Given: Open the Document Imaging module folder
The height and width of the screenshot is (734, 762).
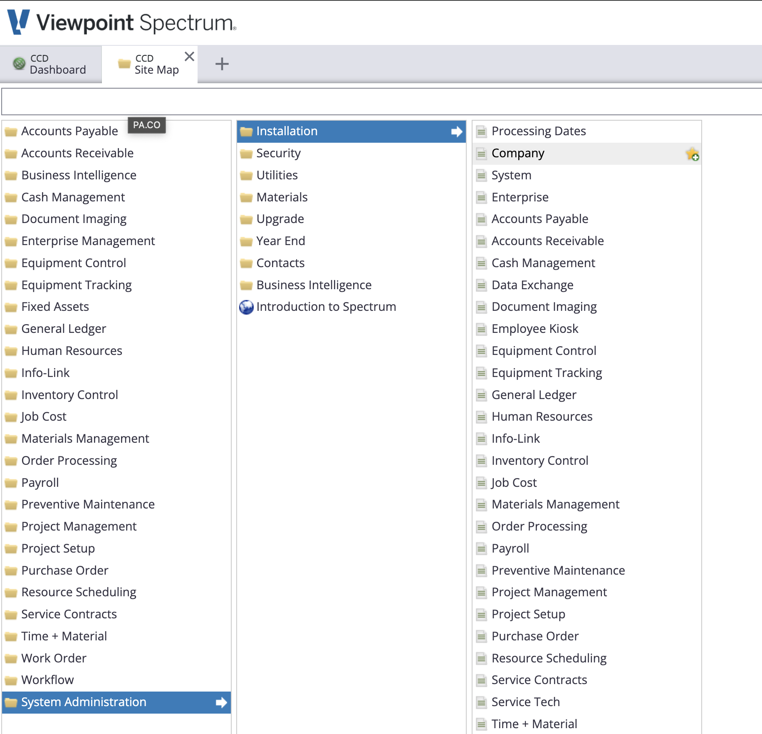Looking at the screenshot, I should coord(116,219).
